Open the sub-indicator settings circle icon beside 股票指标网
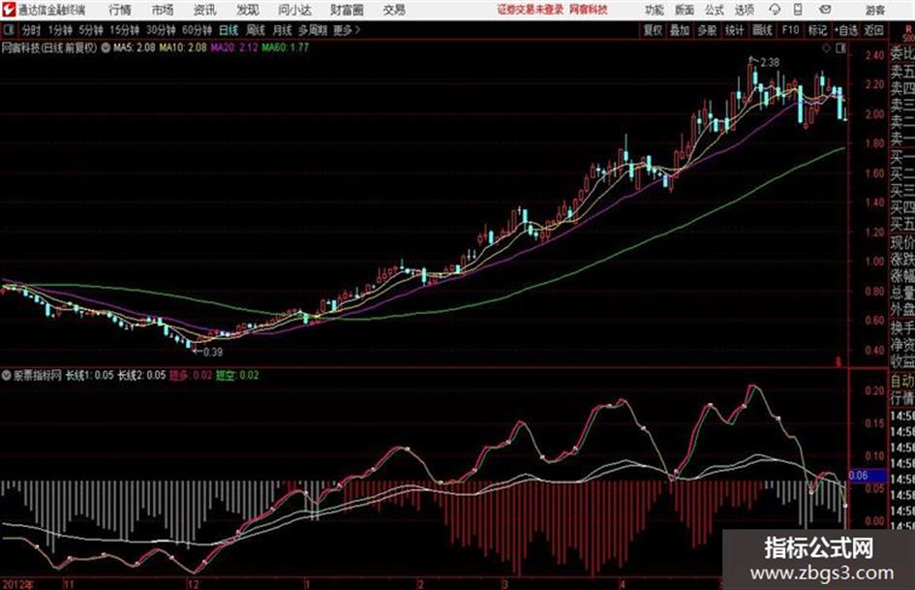 tap(7, 375)
